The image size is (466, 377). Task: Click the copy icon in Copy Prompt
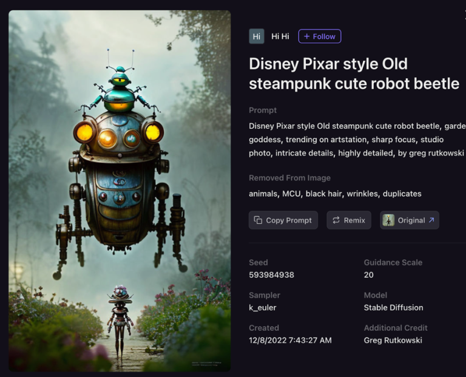(x=258, y=220)
